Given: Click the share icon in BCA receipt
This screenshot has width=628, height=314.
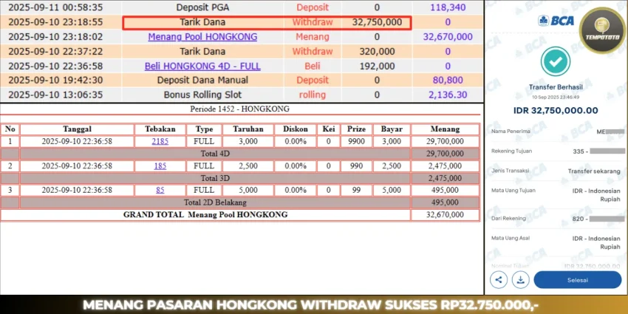Looking at the screenshot, I should coord(499,280).
